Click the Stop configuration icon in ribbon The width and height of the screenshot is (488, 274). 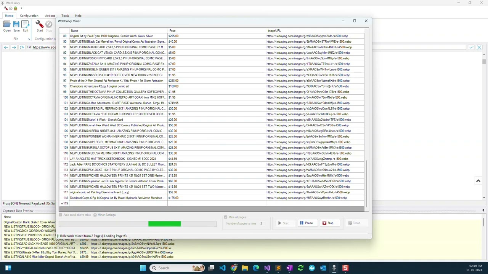[49, 26]
